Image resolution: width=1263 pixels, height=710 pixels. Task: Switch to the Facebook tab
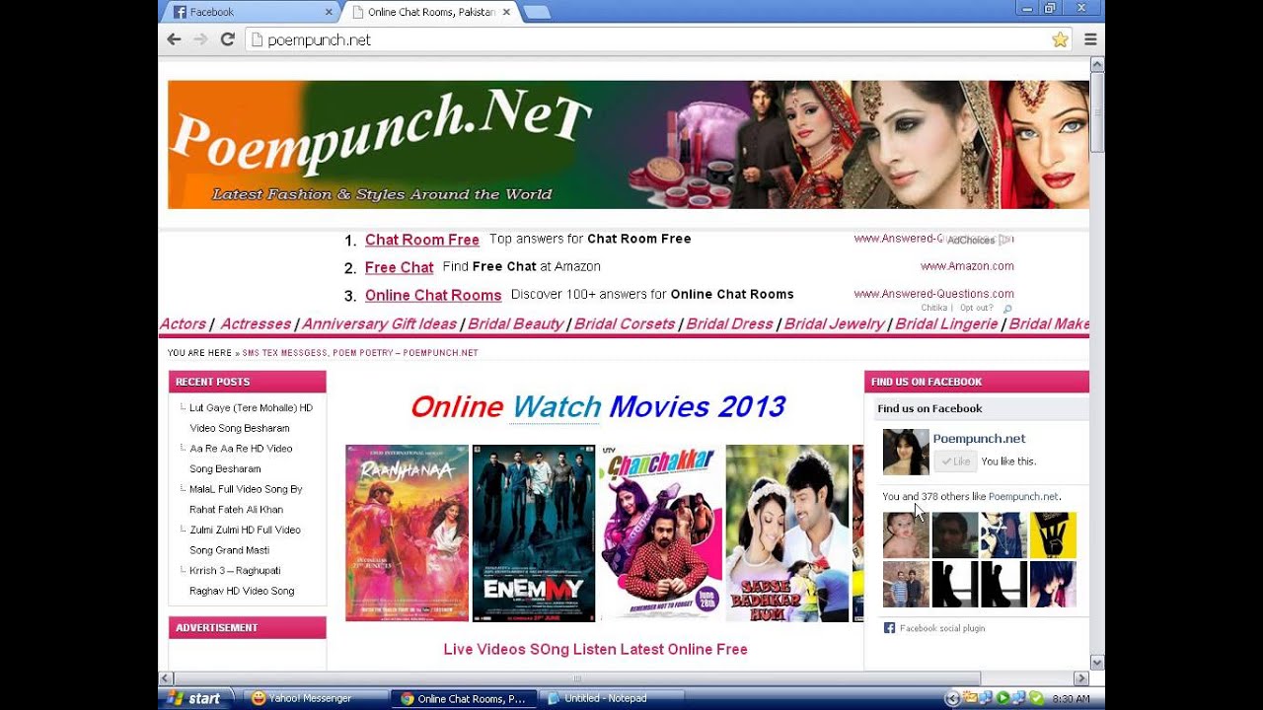pos(250,12)
